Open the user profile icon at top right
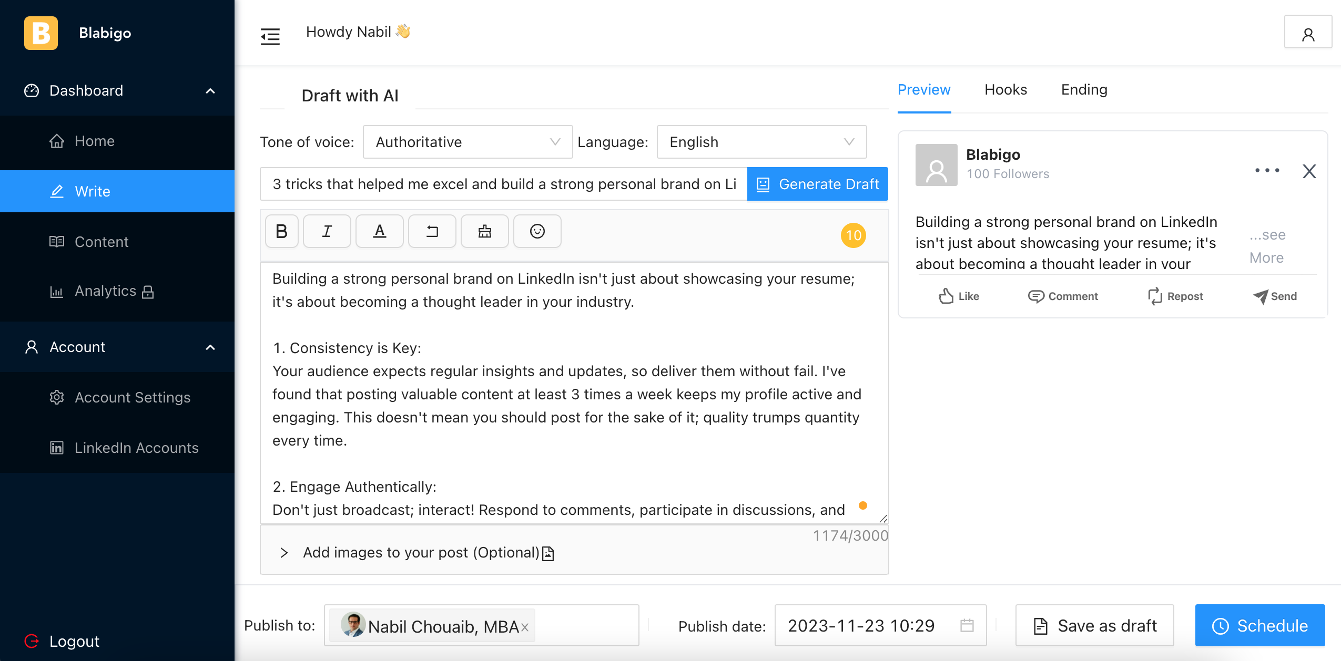The image size is (1341, 661). point(1308,32)
